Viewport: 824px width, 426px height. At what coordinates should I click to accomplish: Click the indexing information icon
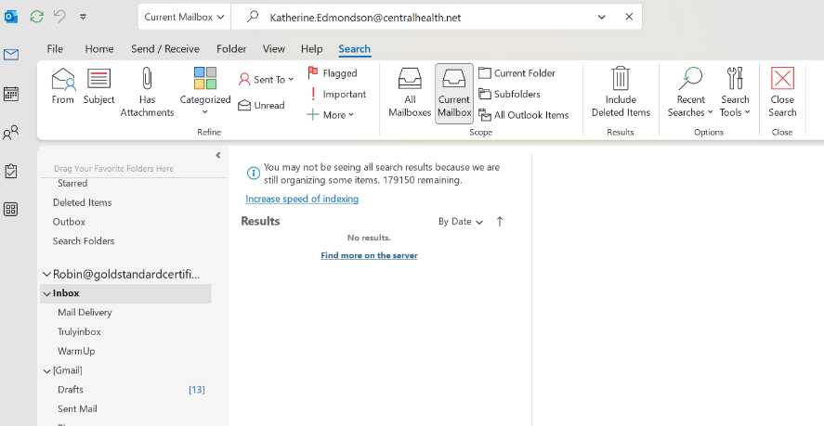[x=254, y=173]
